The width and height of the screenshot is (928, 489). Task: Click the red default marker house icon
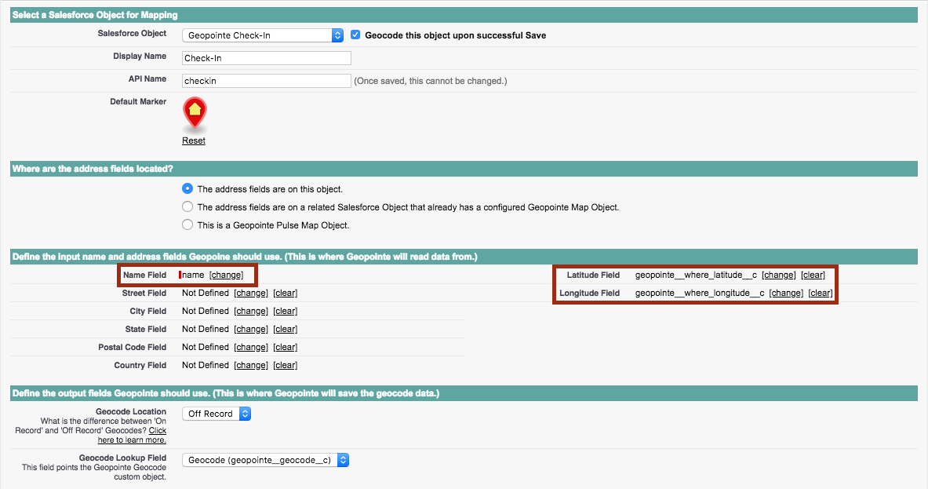coord(195,113)
